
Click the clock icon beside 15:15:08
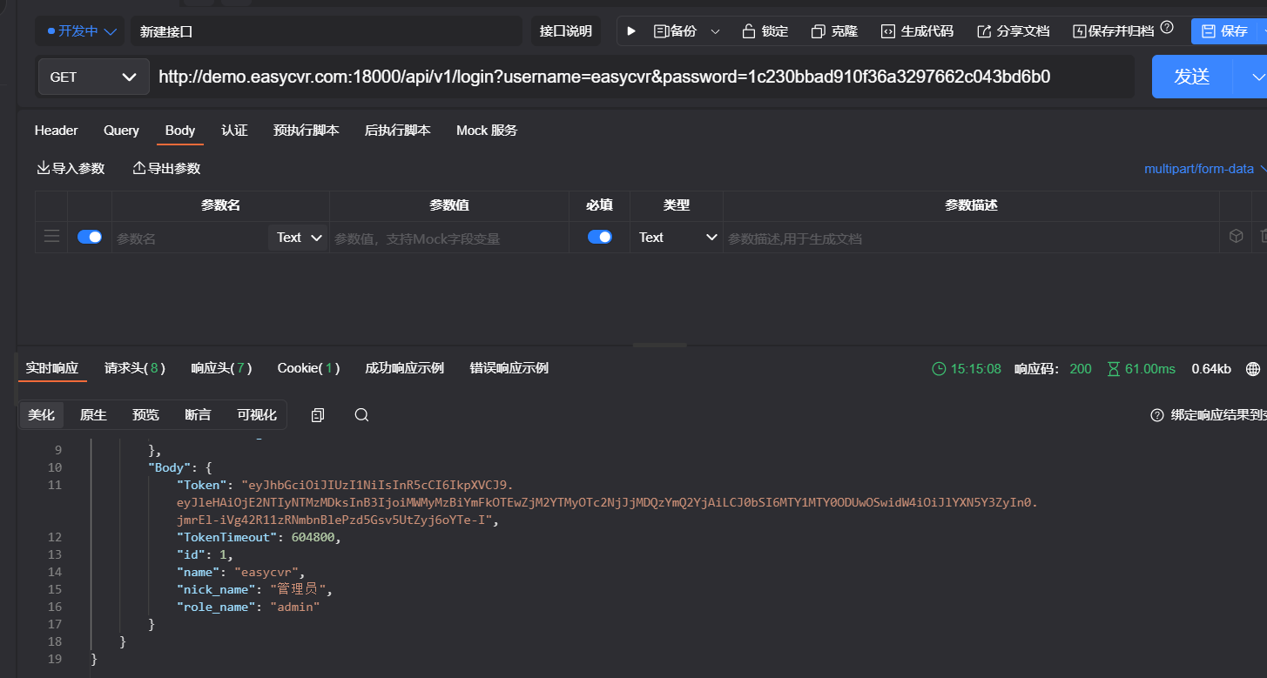pyautogui.click(x=939, y=369)
